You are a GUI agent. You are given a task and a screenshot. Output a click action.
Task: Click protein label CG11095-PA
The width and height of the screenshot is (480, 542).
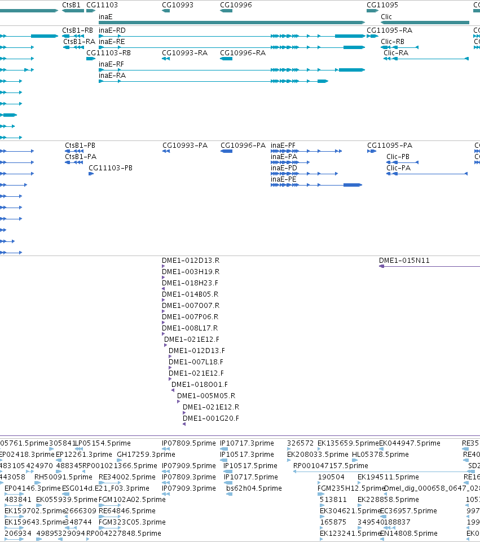[x=390, y=146]
